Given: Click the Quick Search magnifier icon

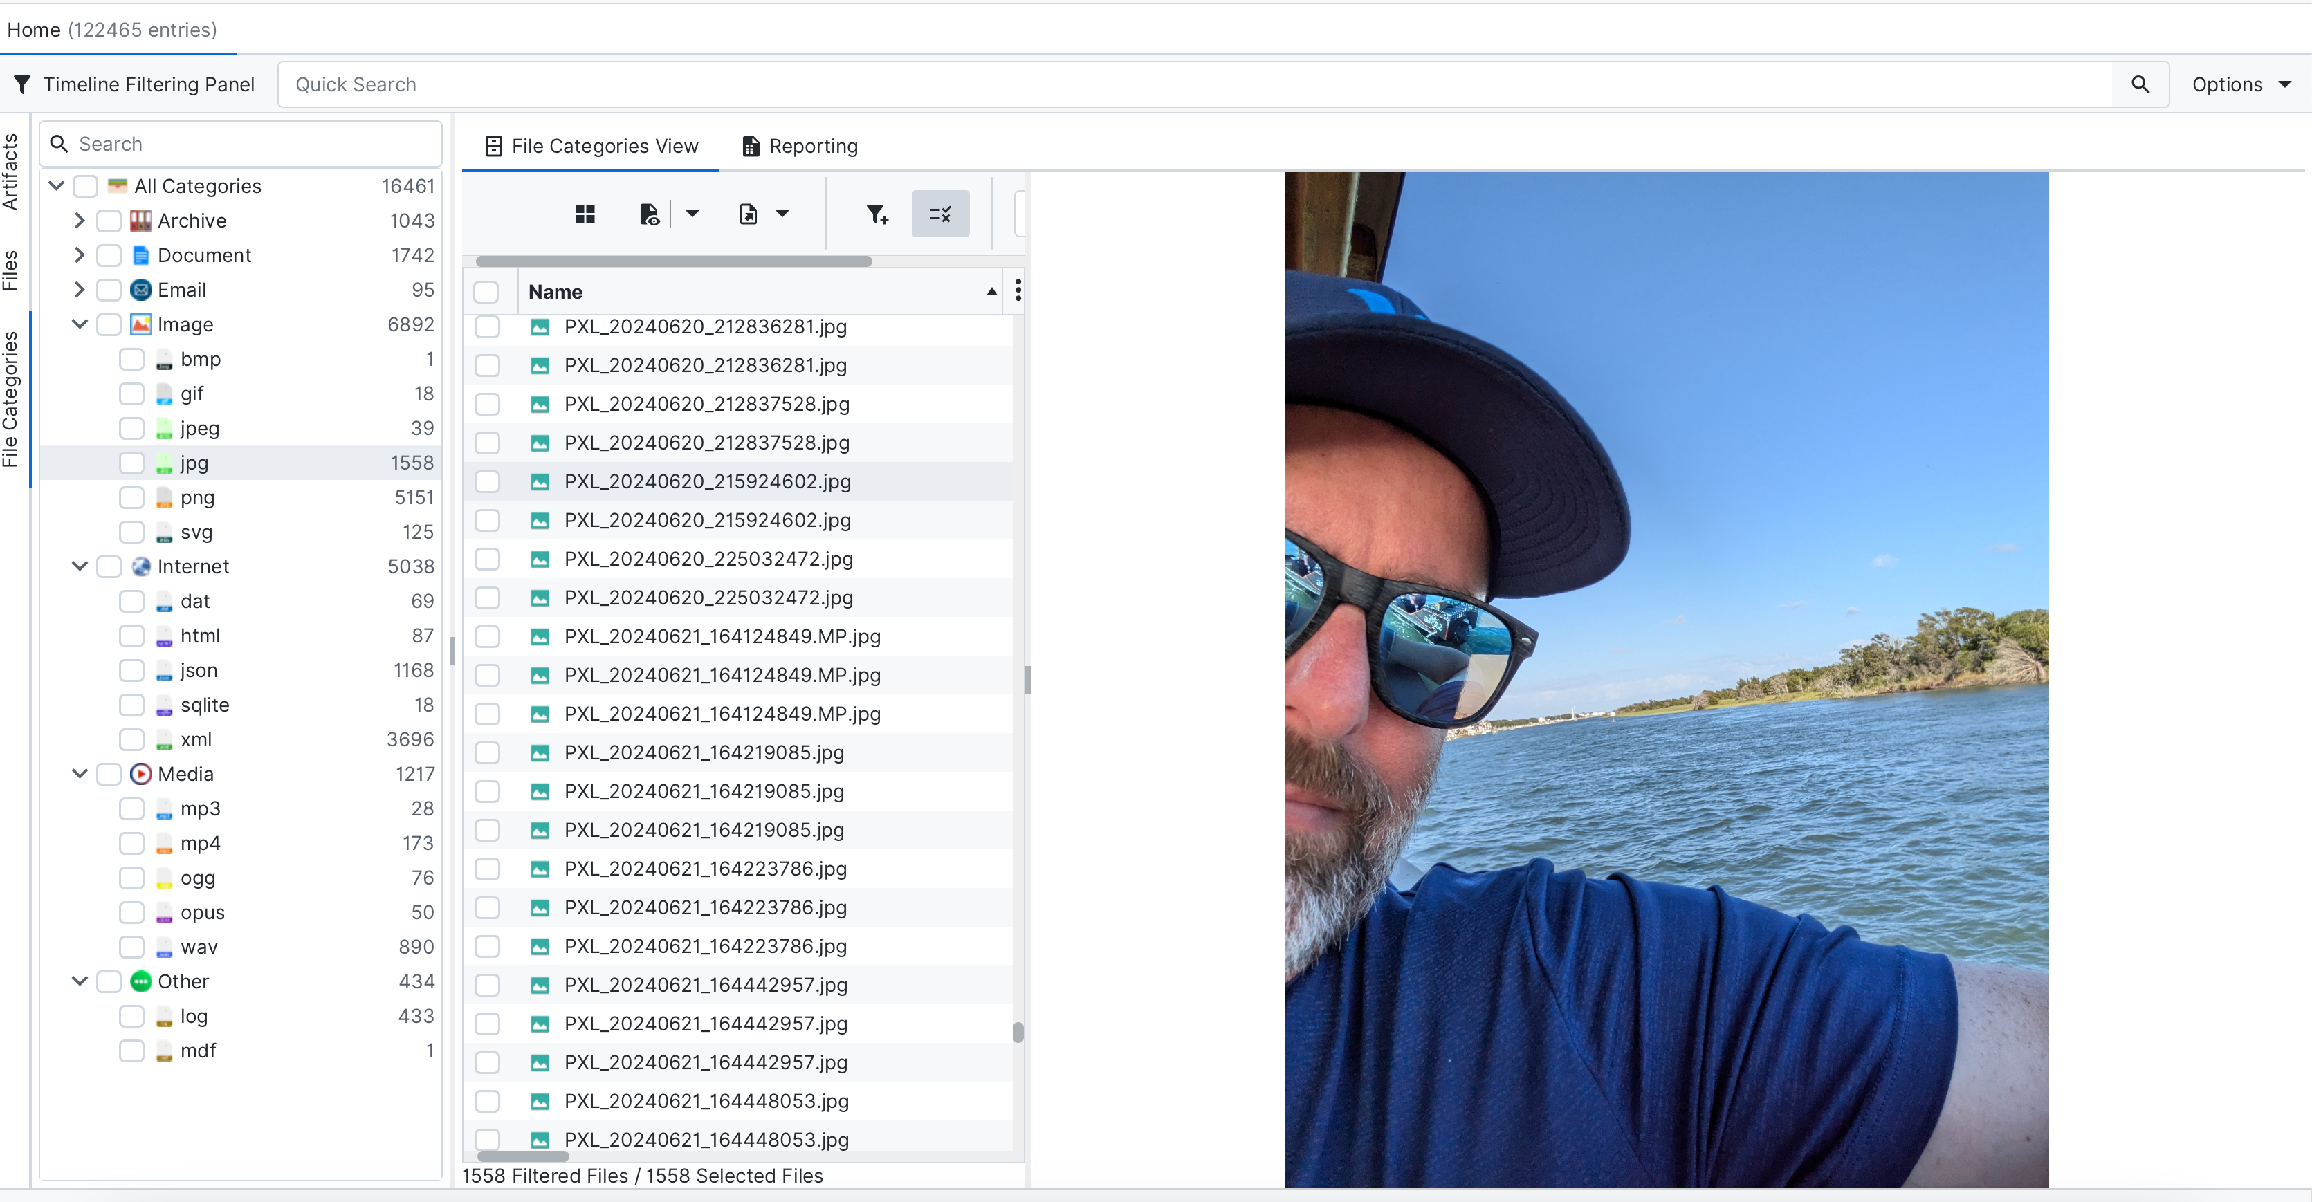Looking at the screenshot, I should pos(2140,84).
